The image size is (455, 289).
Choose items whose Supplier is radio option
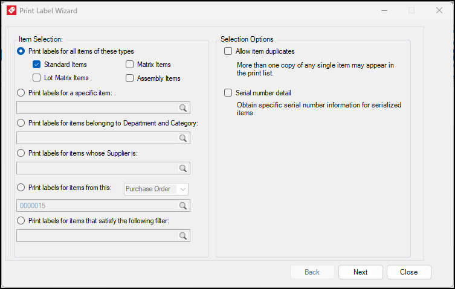pyautogui.click(x=21, y=153)
